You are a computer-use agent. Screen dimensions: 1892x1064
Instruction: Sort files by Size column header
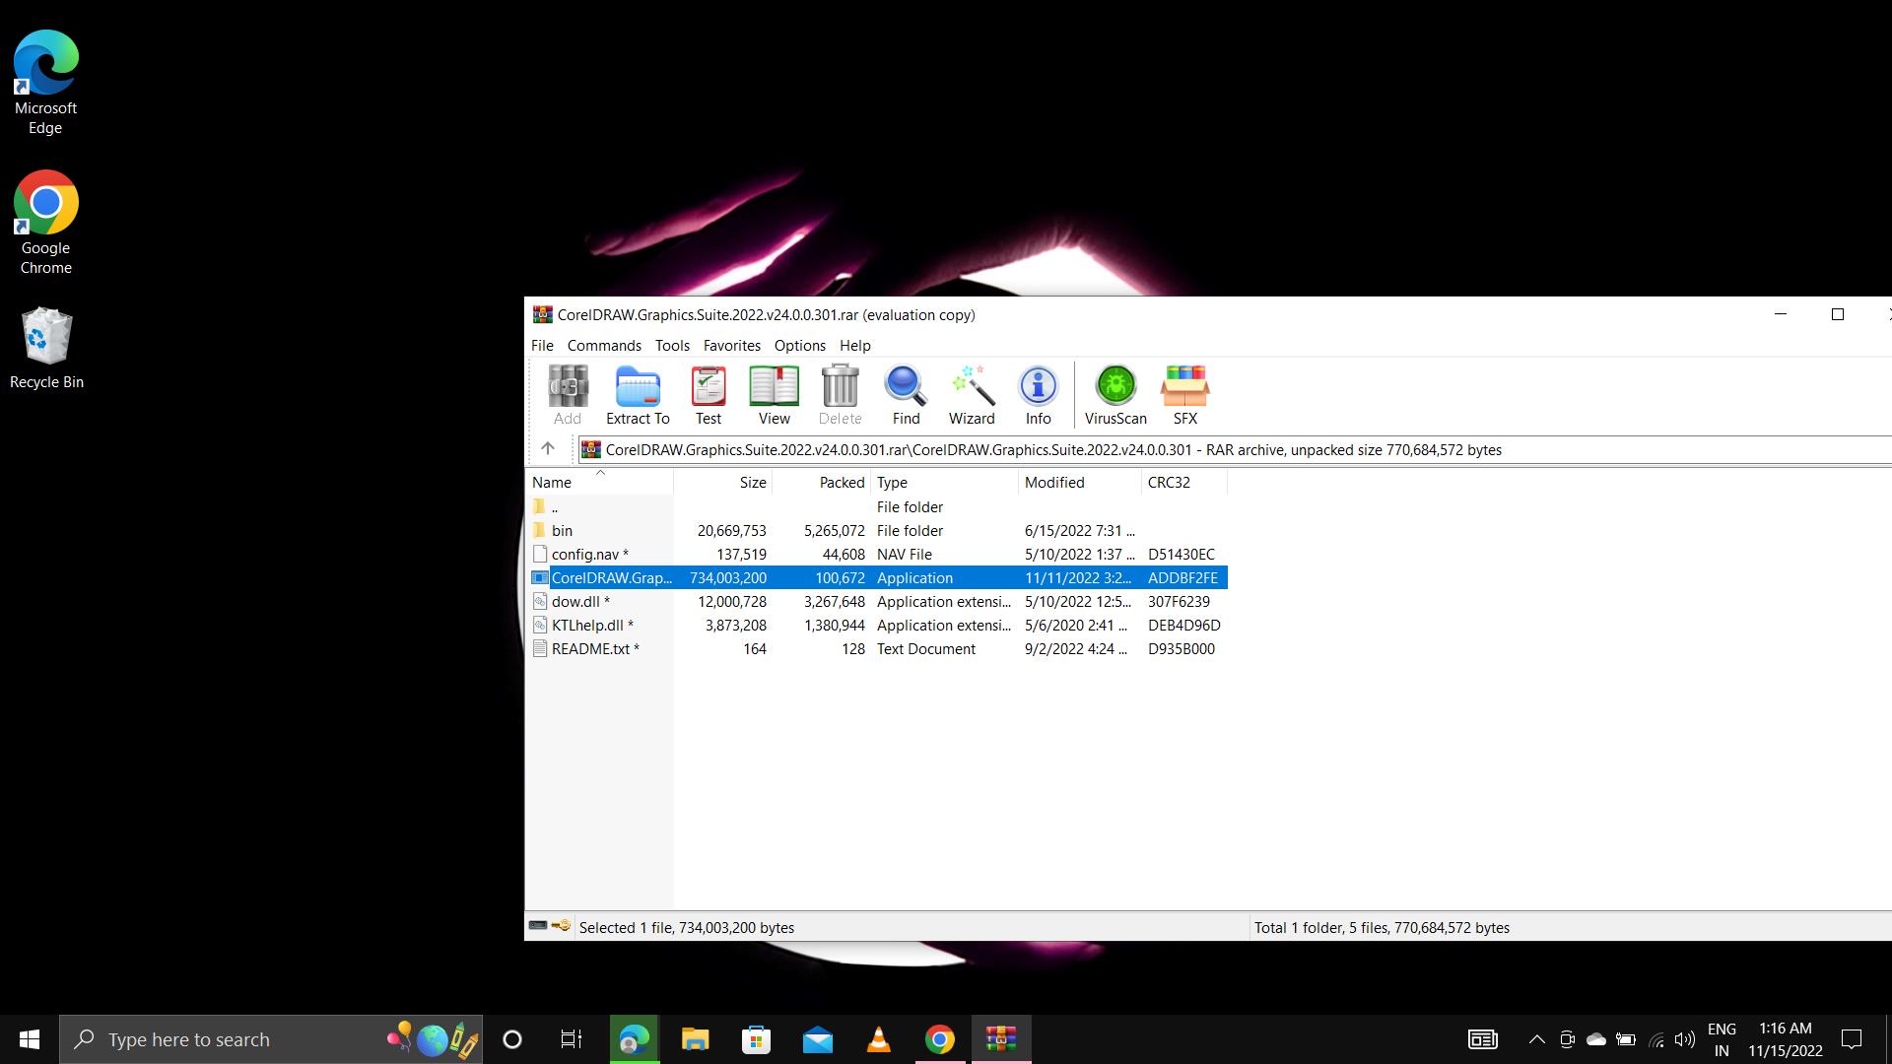click(x=752, y=483)
